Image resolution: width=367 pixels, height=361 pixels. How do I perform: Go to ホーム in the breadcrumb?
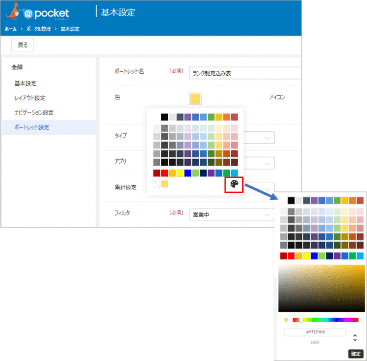tap(10, 29)
